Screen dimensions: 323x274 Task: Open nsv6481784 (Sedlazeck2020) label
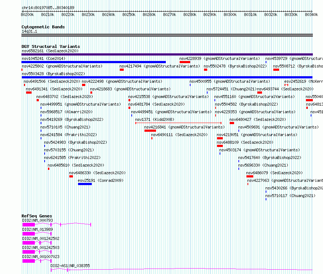[156, 104]
